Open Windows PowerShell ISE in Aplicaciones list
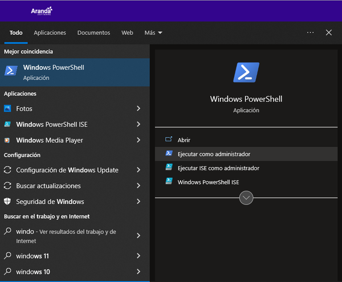342x282 pixels. [x=75, y=124]
